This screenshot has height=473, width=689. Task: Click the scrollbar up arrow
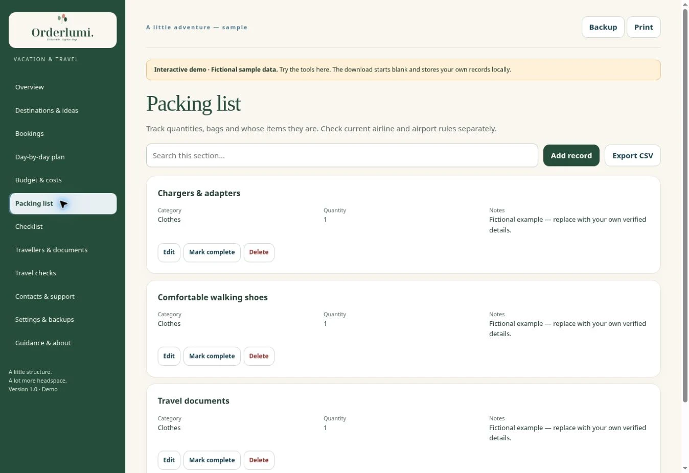click(x=685, y=4)
